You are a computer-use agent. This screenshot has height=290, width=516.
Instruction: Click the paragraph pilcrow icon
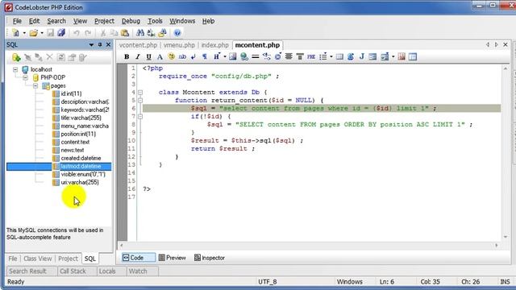(205, 56)
